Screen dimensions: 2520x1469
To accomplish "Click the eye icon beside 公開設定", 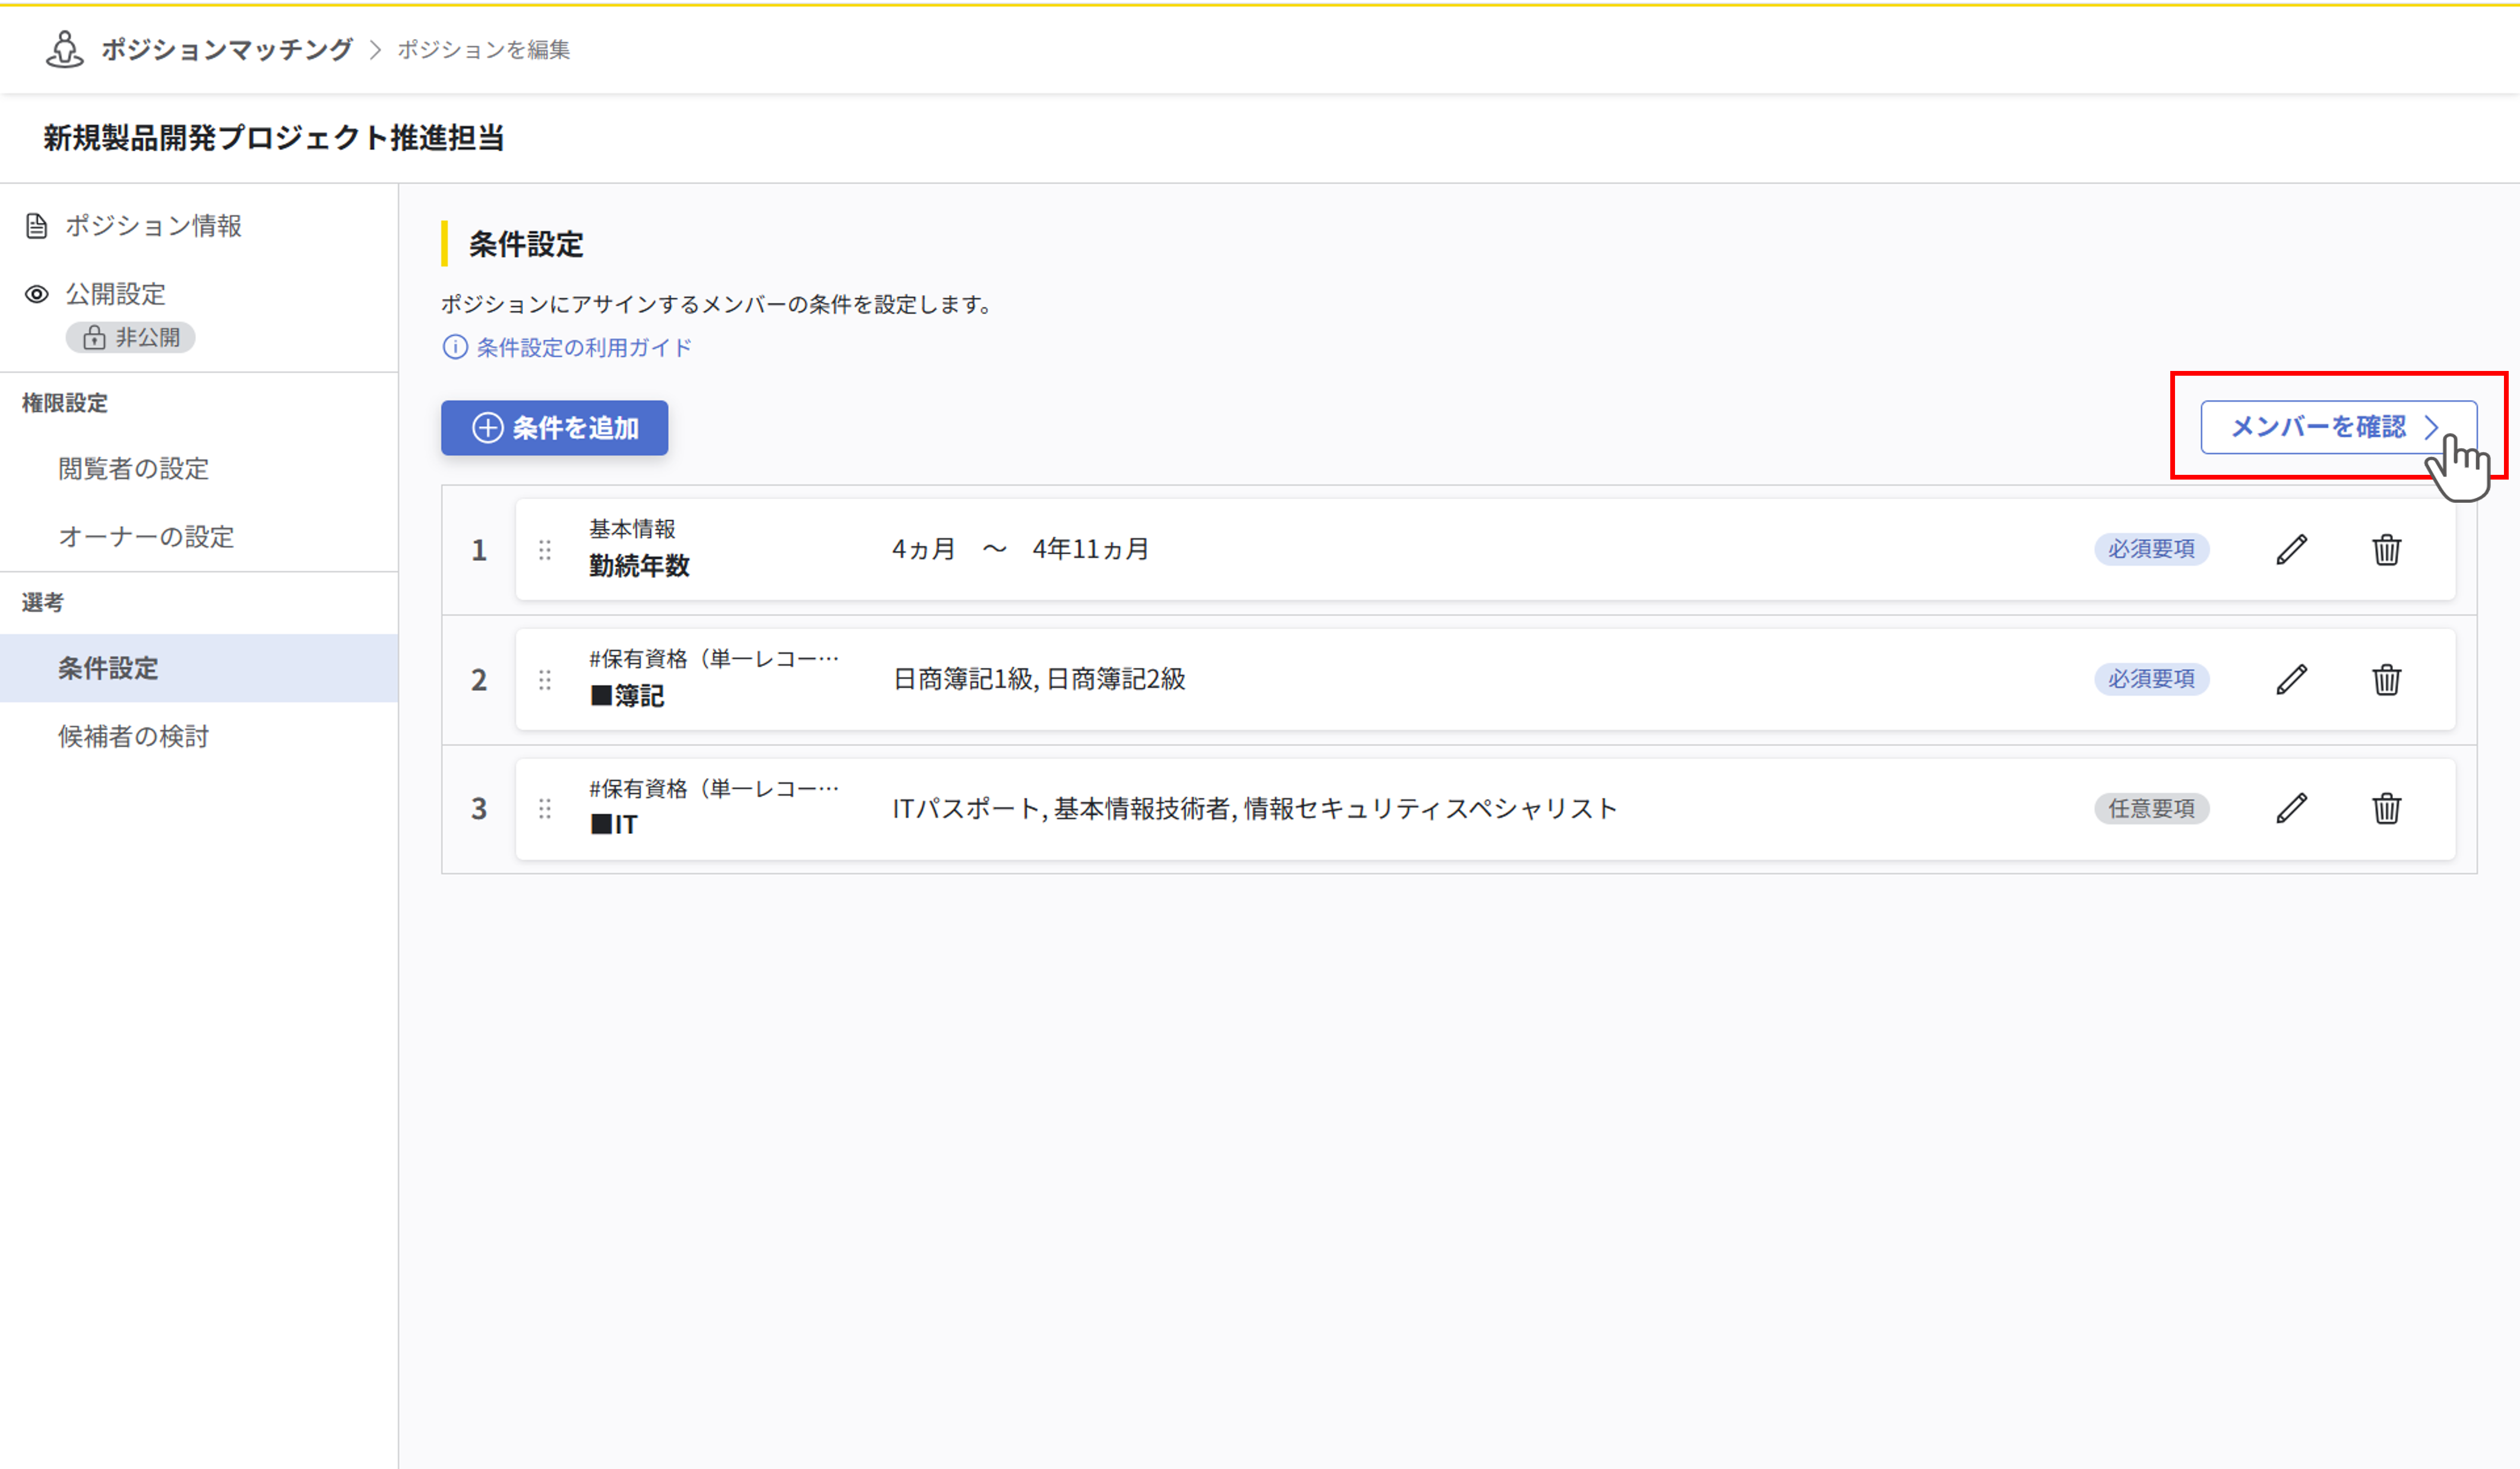I will point(37,294).
